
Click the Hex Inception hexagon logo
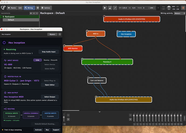point(4,43)
